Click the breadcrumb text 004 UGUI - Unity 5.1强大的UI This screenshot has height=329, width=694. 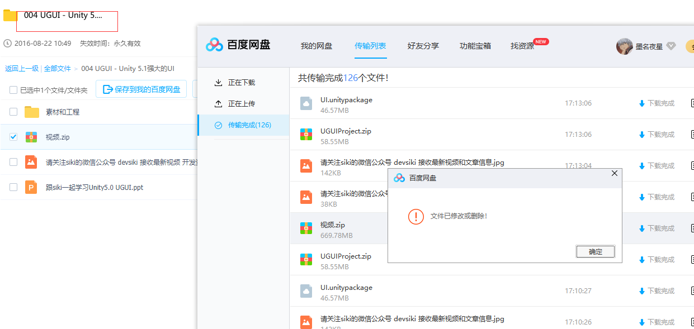tap(128, 68)
